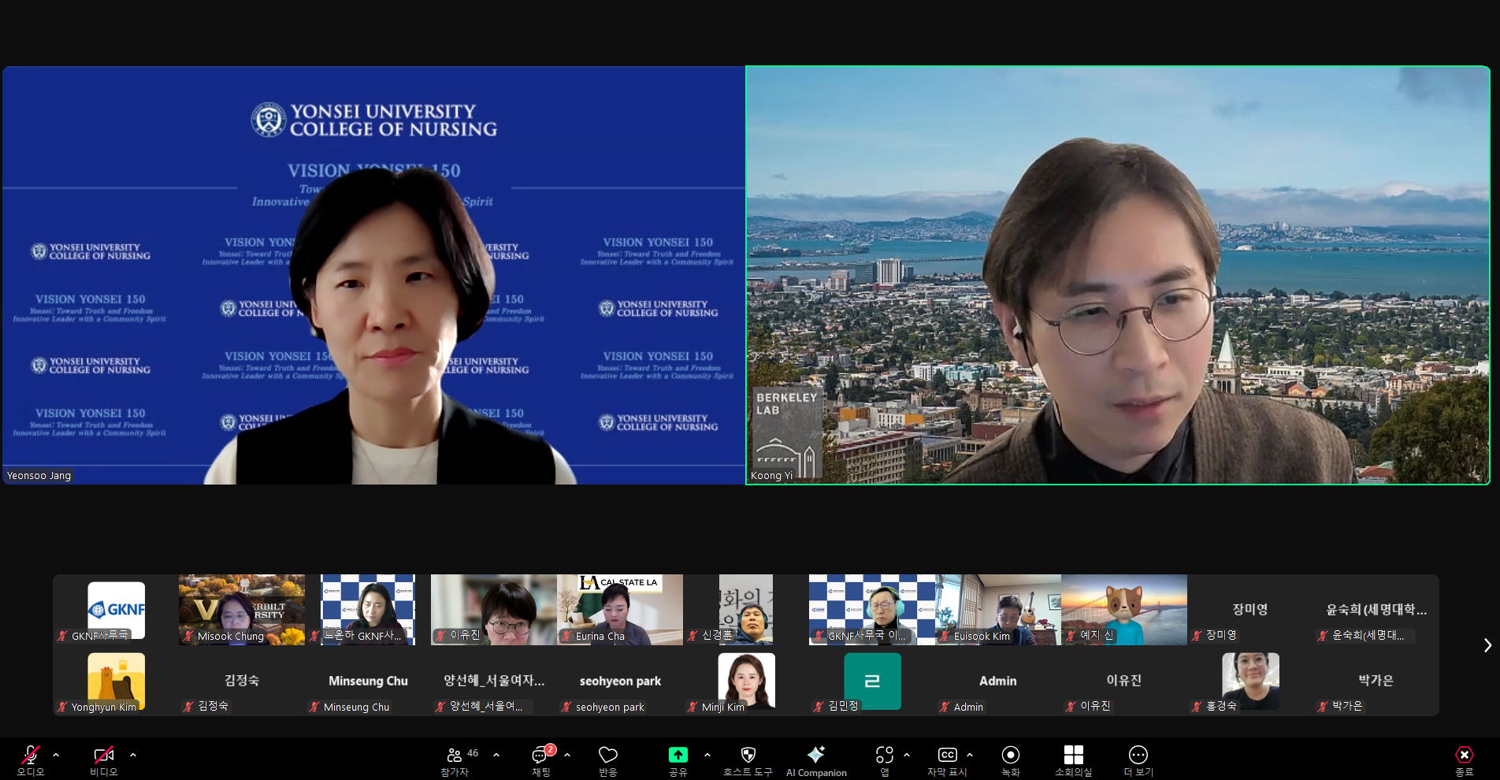
Task: Open the participants panel
Action: pyautogui.click(x=455, y=760)
